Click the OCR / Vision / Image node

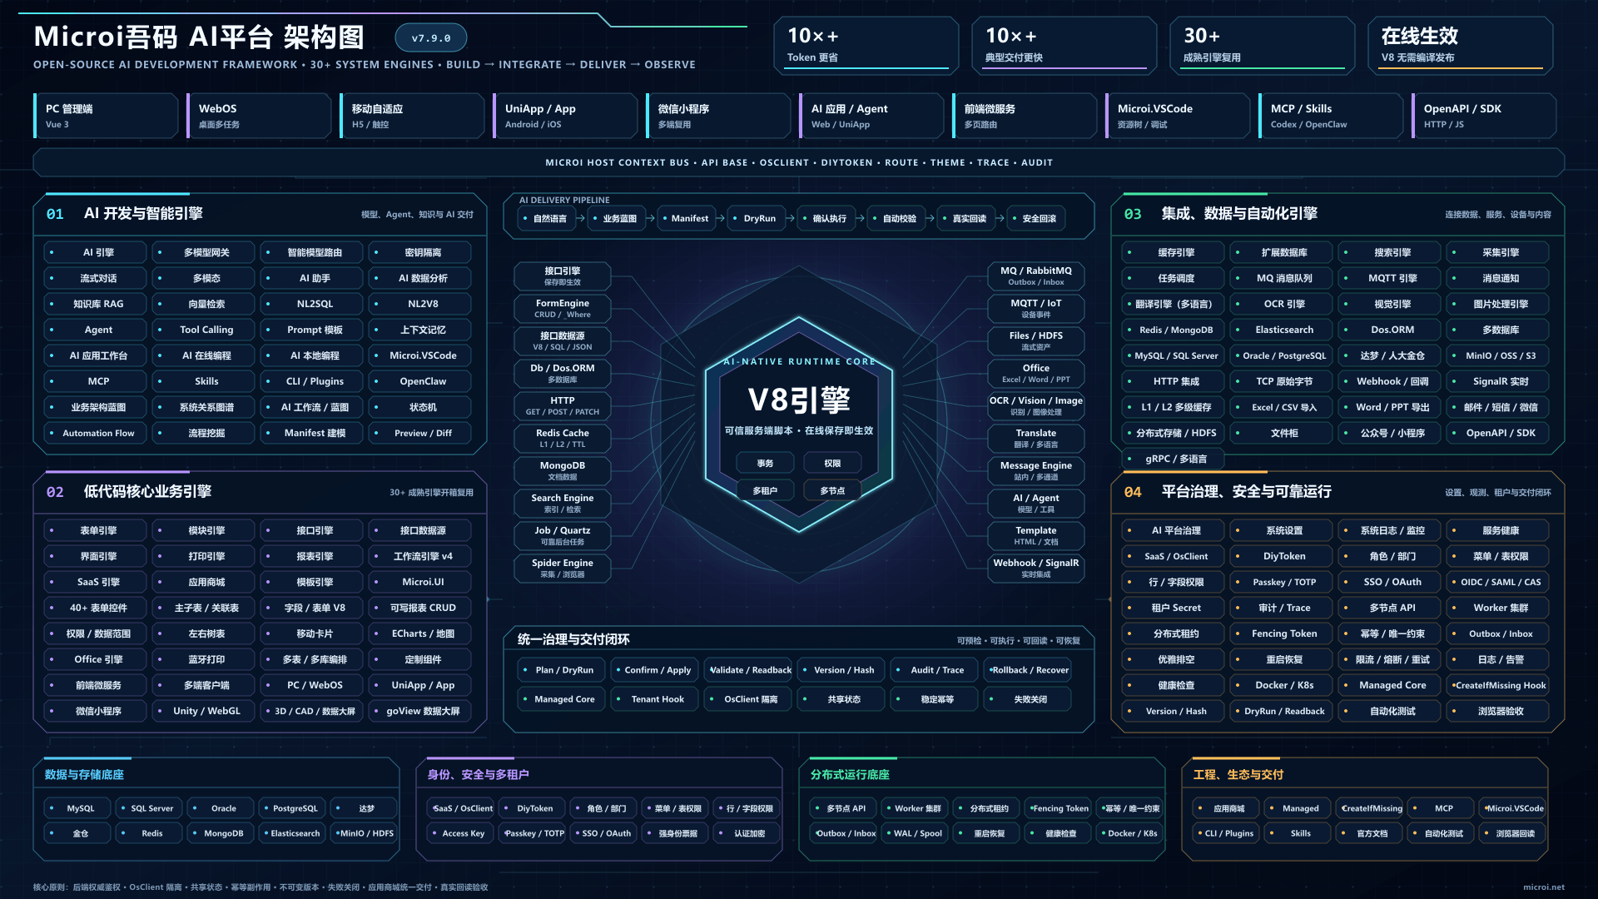[1036, 406]
